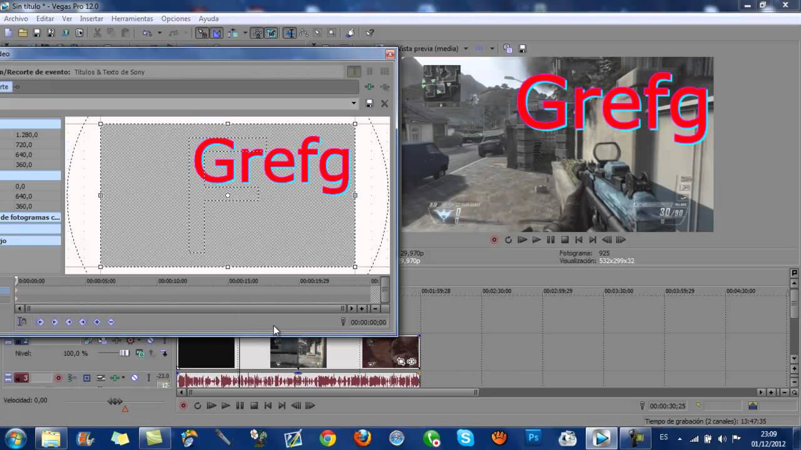The height and width of the screenshot is (450, 801).
Task: Click the Save preset floppy icon in dialog
Action: [369, 103]
